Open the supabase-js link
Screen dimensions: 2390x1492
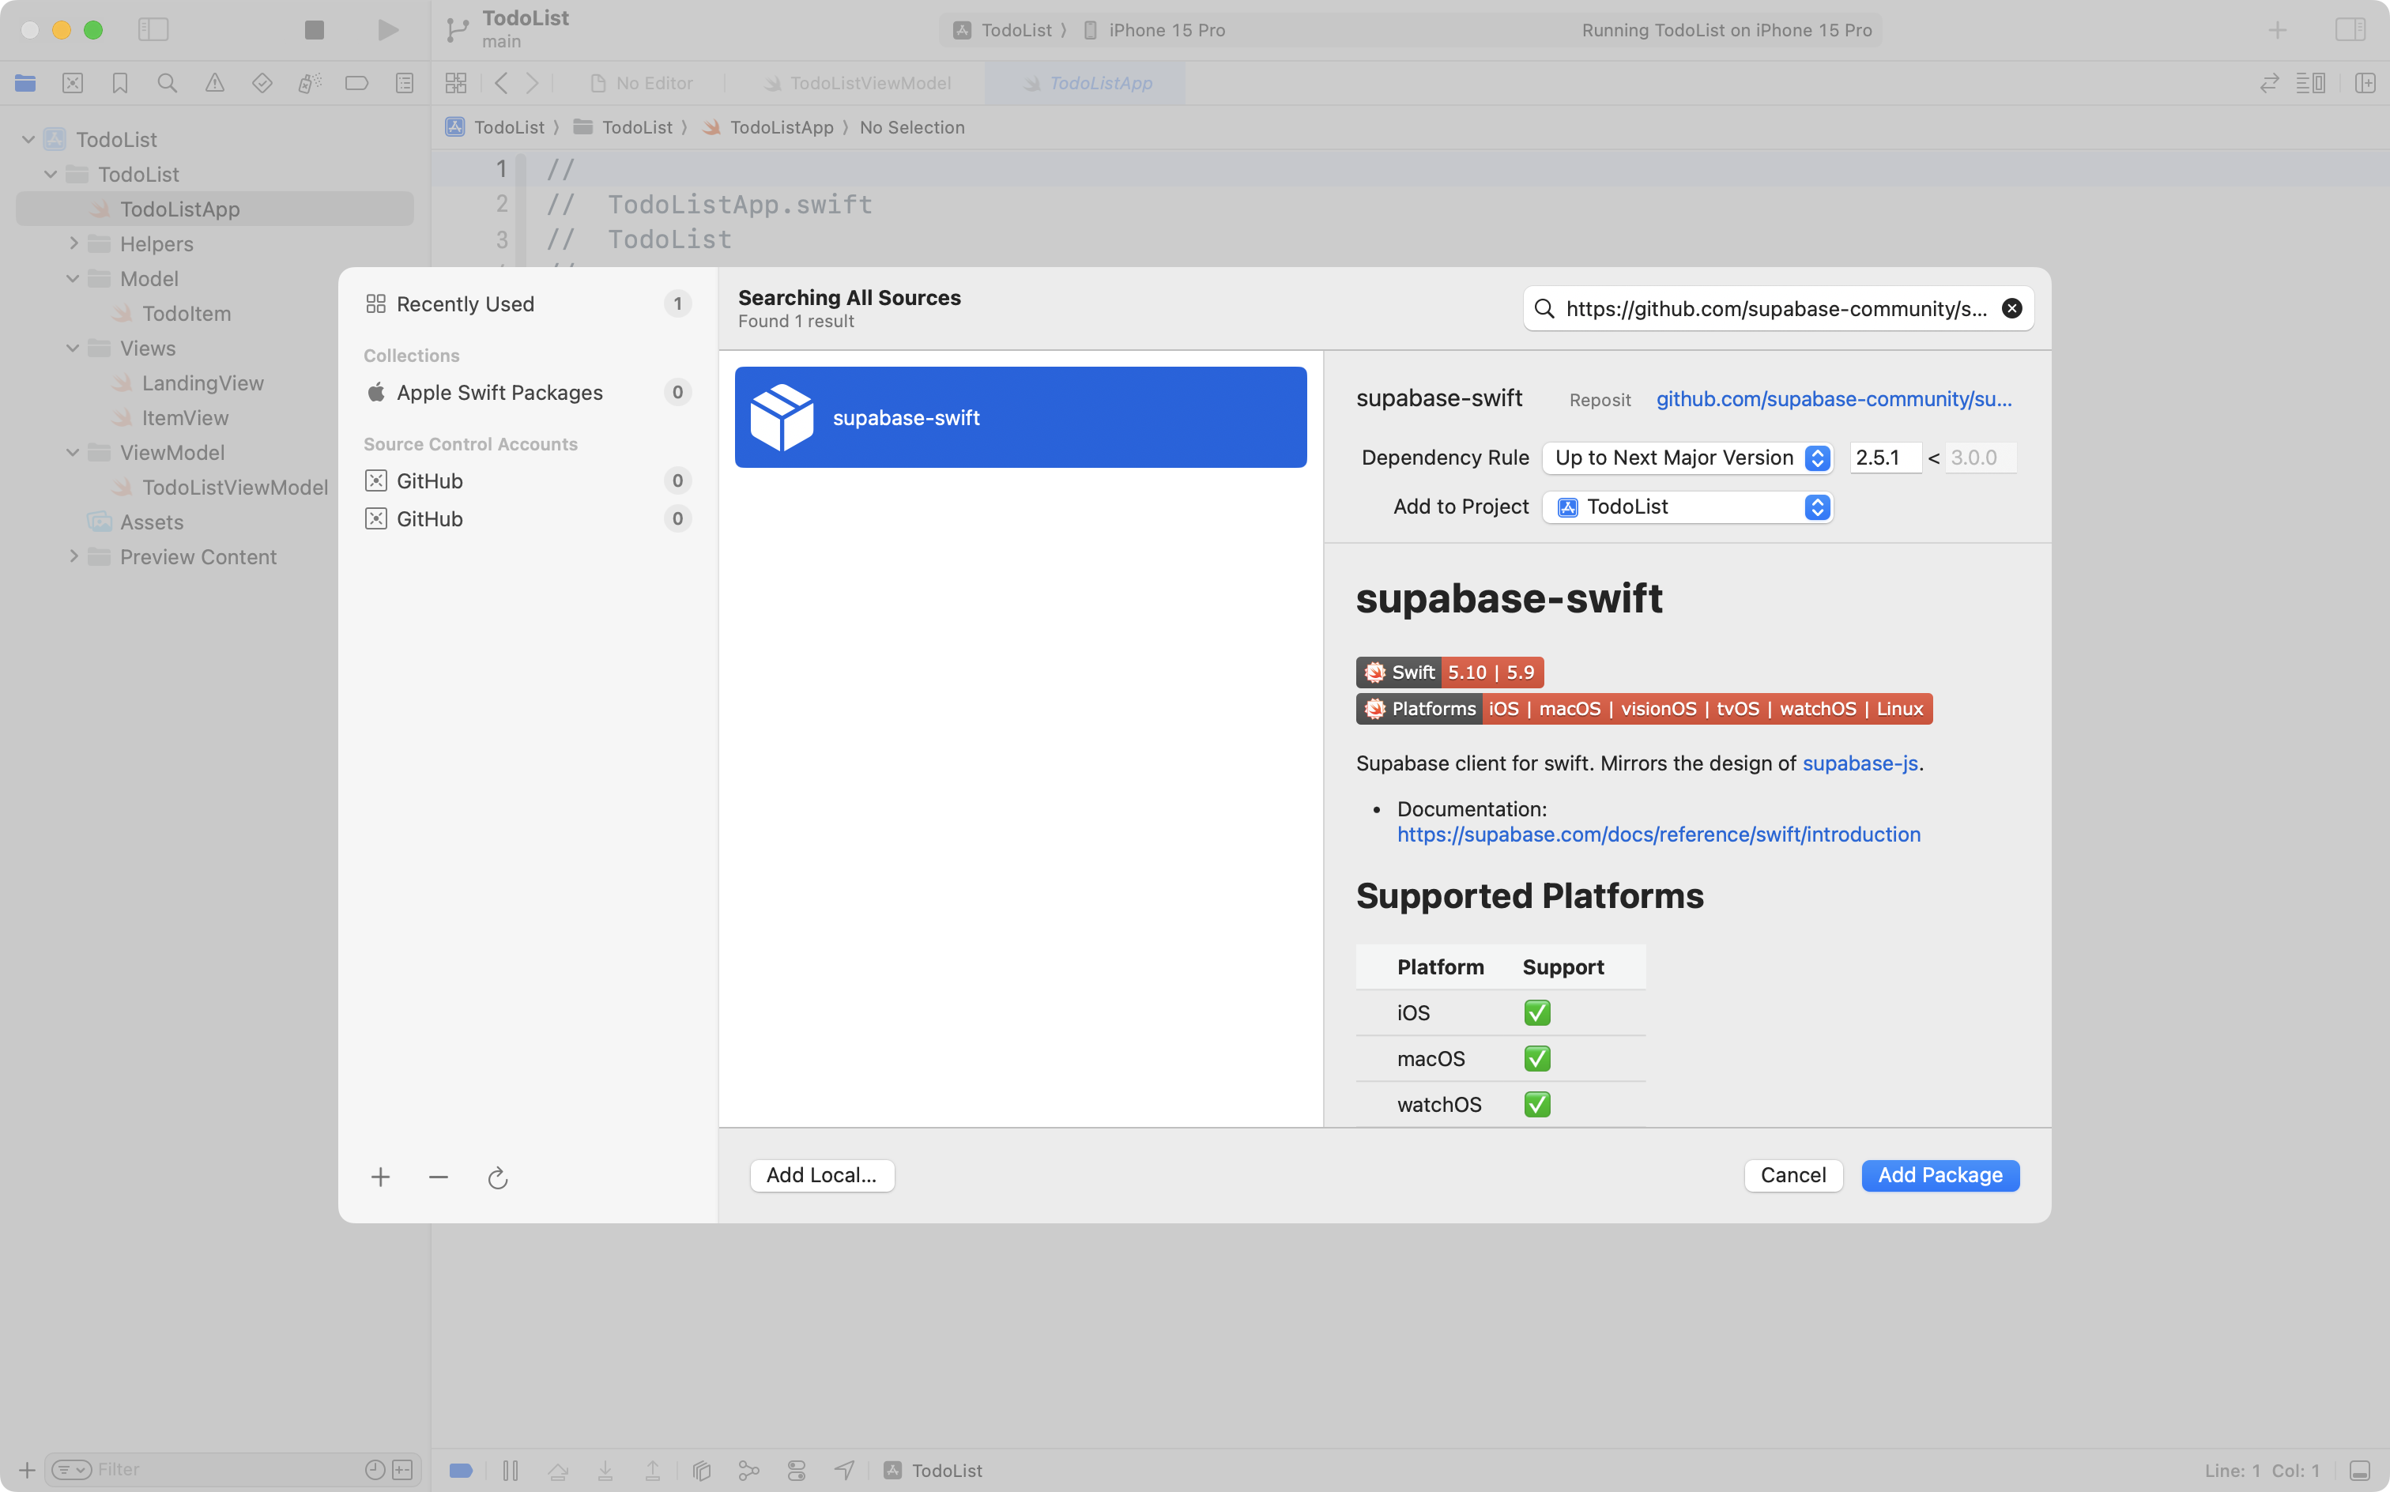pyautogui.click(x=1859, y=763)
